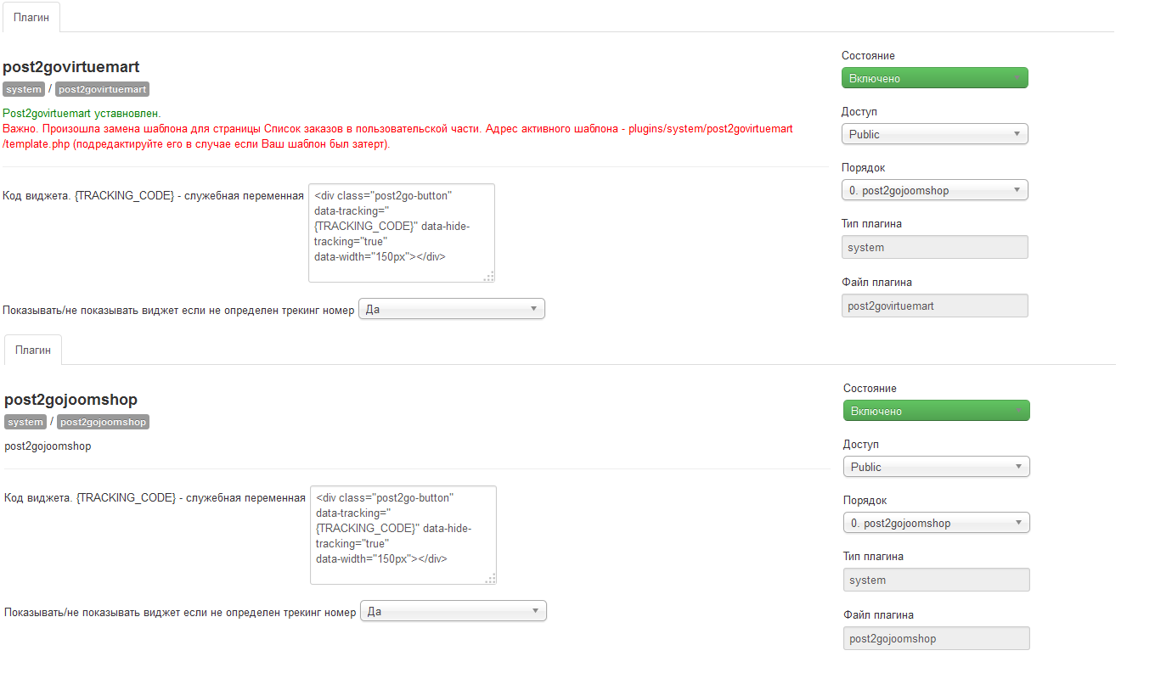Open Состояние dropdown for post2gojoomshop plugin
This screenshot has width=1155, height=673.
point(936,411)
